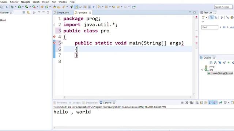Click the Coverage run toolbar icon
Viewport: 234px width, 131px height.
tap(27, 7)
